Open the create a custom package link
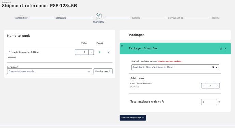 [x=169, y=61]
